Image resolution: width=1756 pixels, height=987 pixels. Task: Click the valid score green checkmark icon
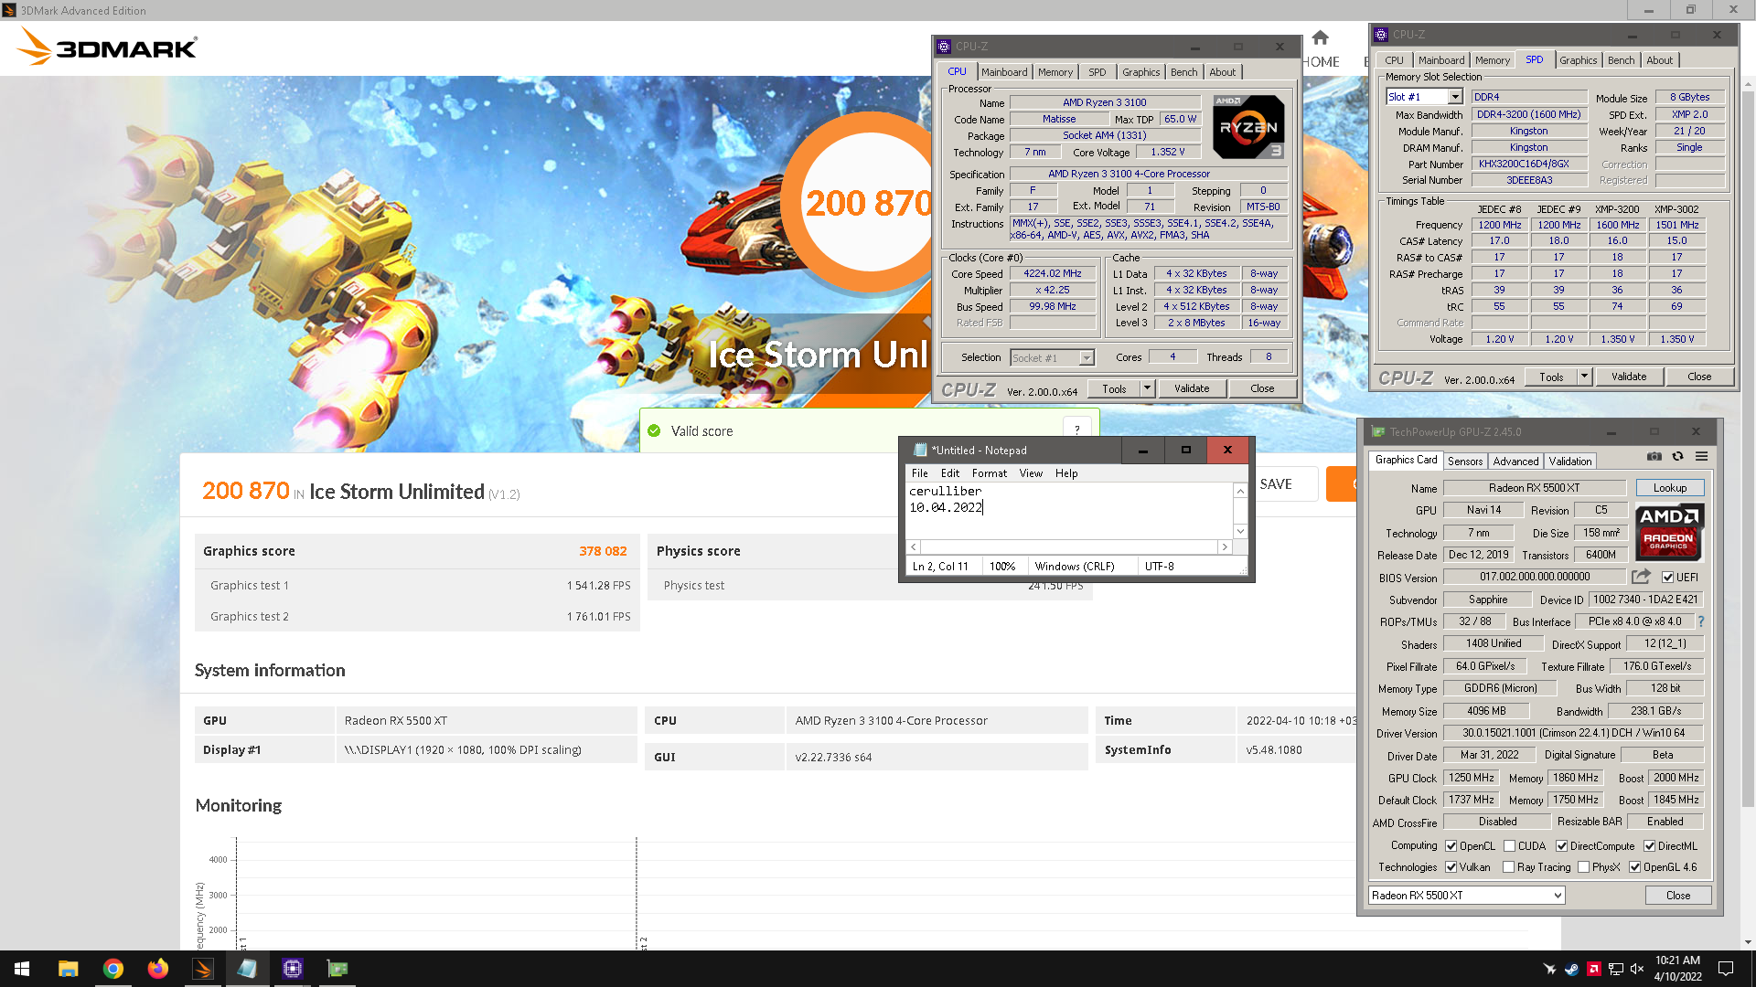pos(654,430)
